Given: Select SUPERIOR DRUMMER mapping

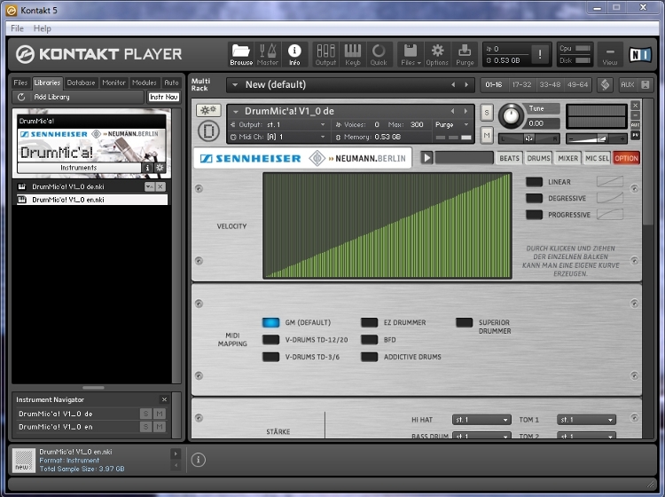Looking at the screenshot, I should tap(464, 322).
